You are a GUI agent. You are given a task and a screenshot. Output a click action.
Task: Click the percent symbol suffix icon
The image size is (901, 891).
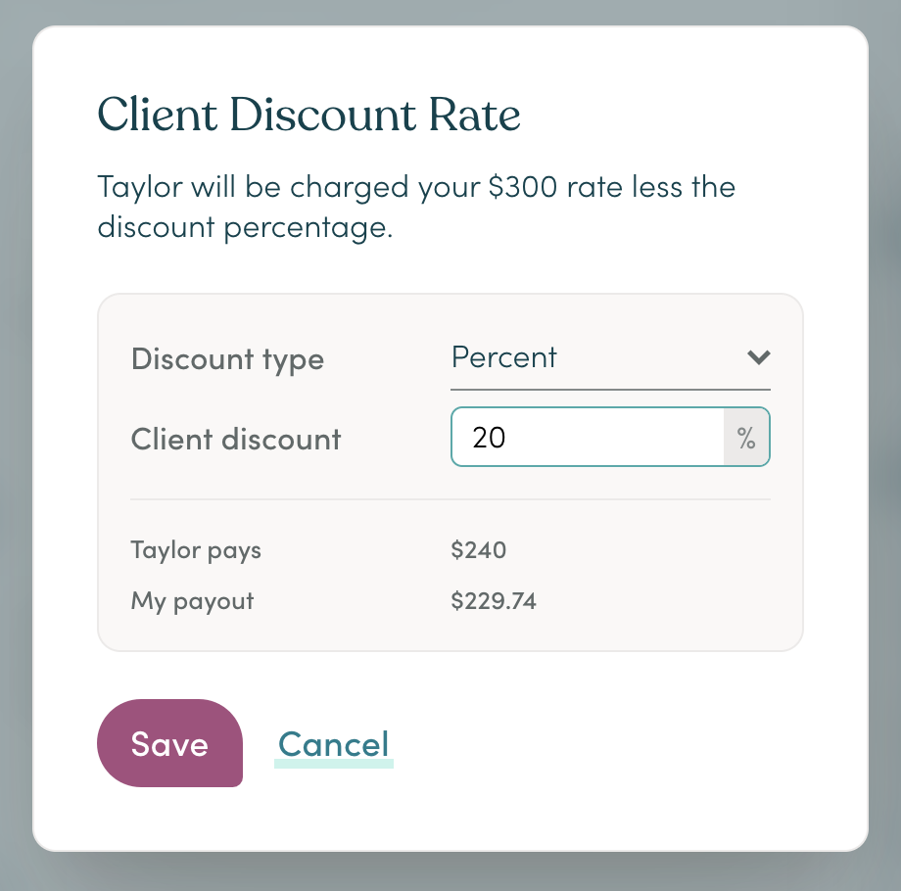pyautogui.click(x=746, y=437)
